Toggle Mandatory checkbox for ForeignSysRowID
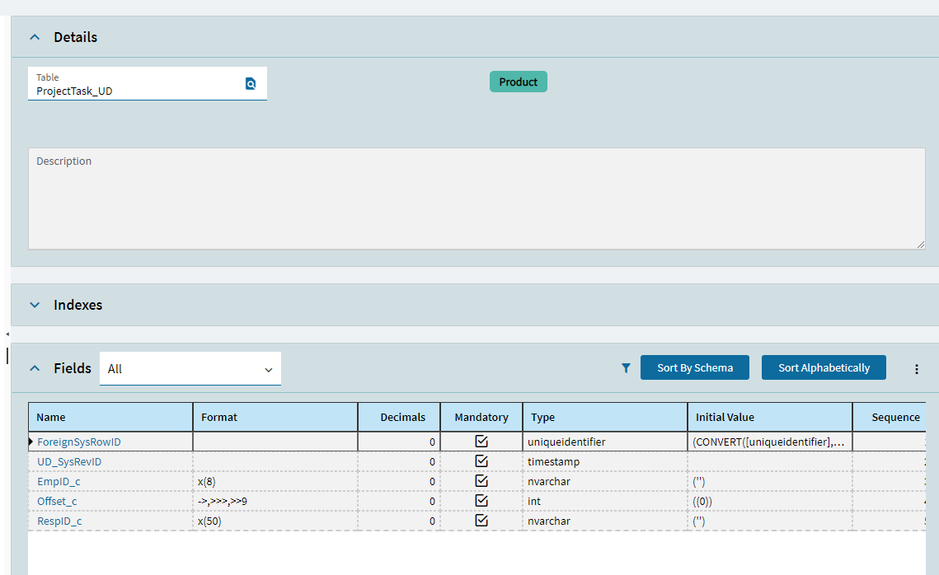939x575 pixels. [x=481, y=442]
